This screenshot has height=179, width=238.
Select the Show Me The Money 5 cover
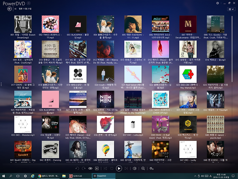(23, 149)
